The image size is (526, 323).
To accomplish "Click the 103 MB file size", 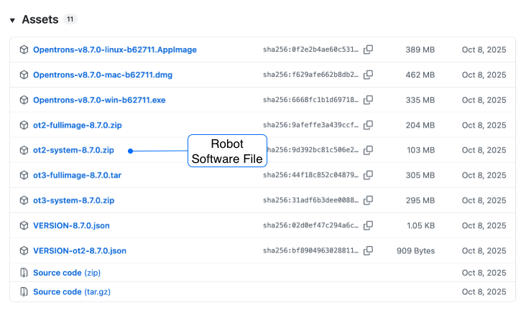I will pyautogui.click(x=420, y=150).
